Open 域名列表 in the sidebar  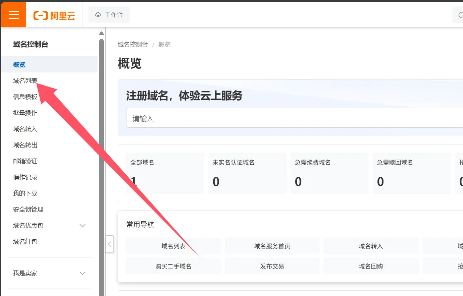coord(25,81)
